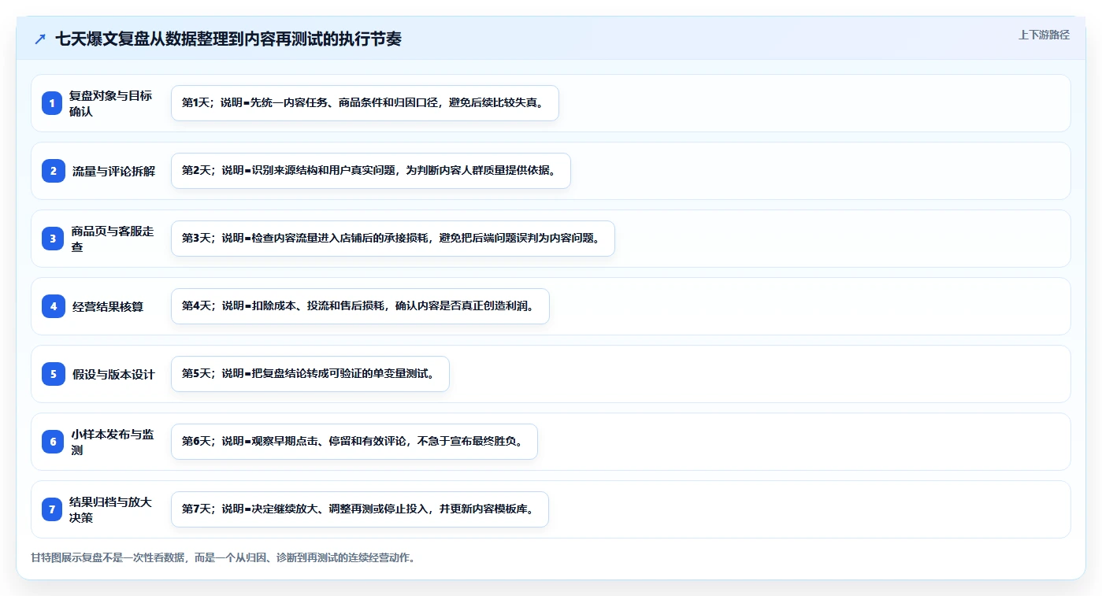
Task: Click the 结果归档与放大决策 label
Action: [111, 509]
